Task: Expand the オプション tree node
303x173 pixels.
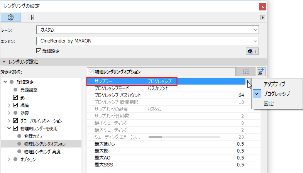Action: [x=9, y=159]
